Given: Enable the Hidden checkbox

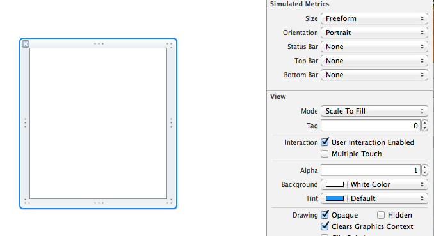Looking at the screenshot, I should point(381,215).
